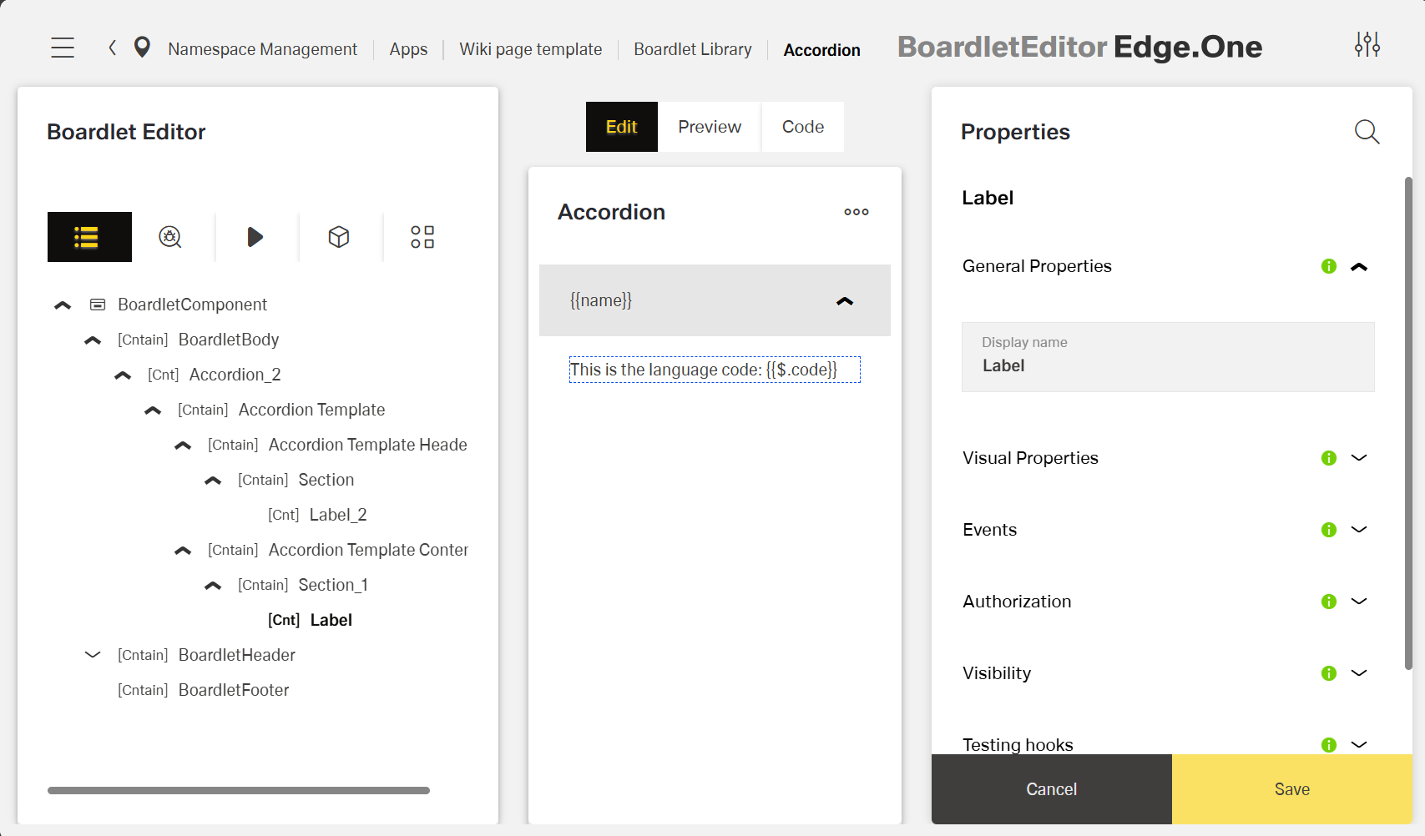Image resolution: width=1425 pixels, height=836 pixels.
Task: Click the location pin icon near Namespace Management
Action: pos(142,47)
